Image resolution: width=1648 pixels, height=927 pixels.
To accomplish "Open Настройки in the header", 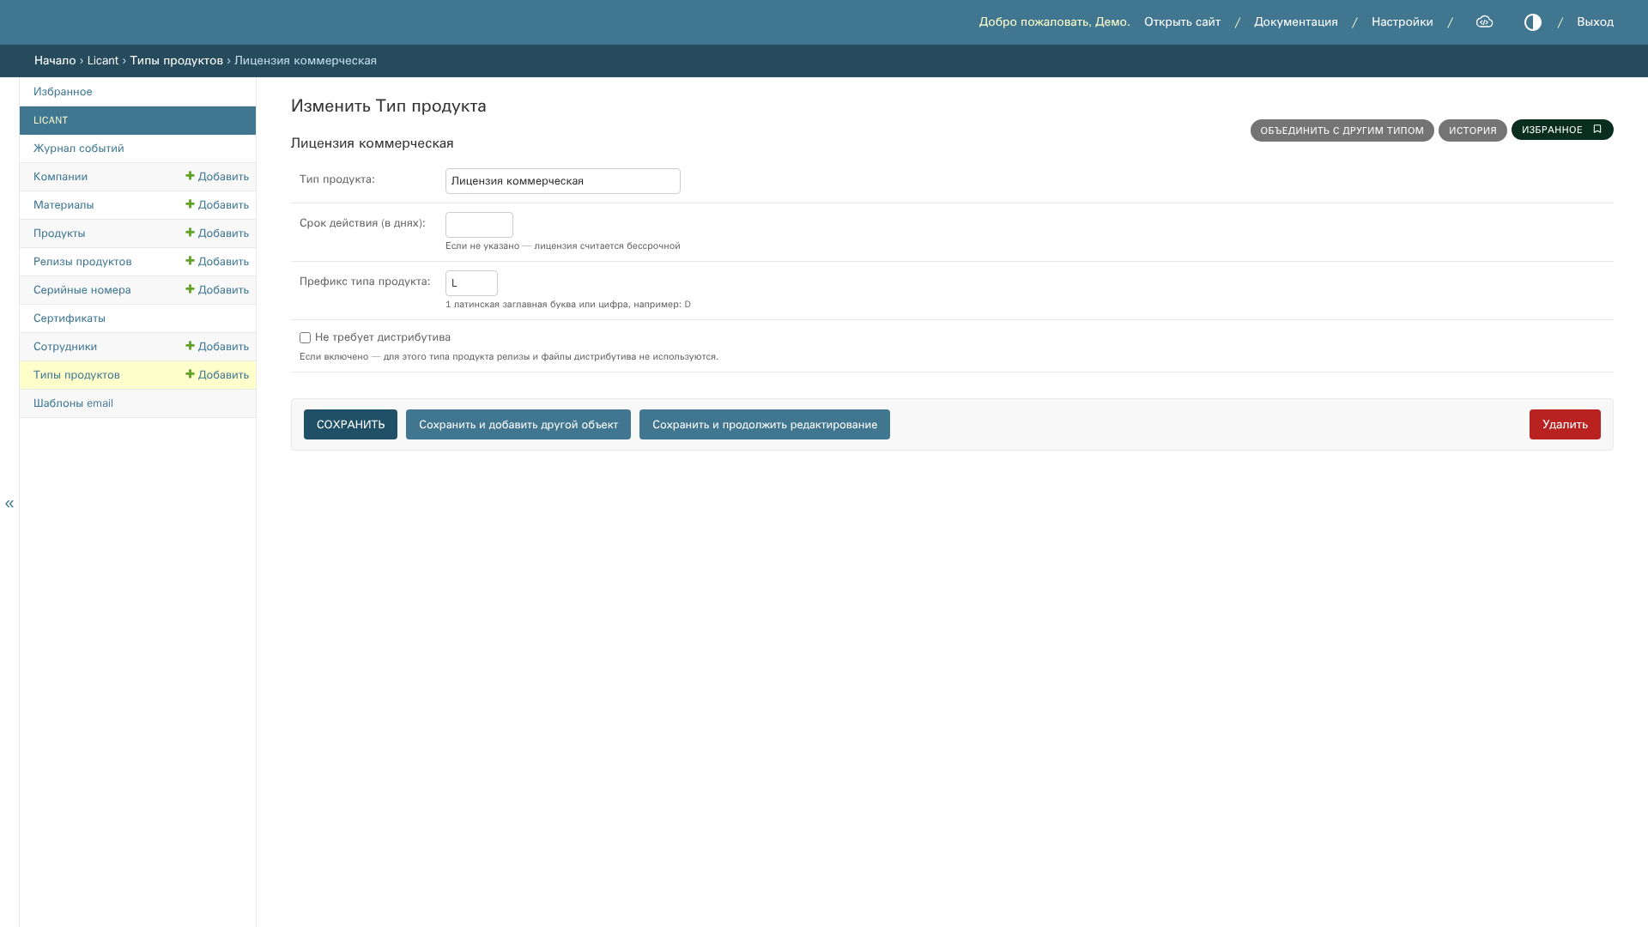I will pyautogui.click(x=1403, y=22).
